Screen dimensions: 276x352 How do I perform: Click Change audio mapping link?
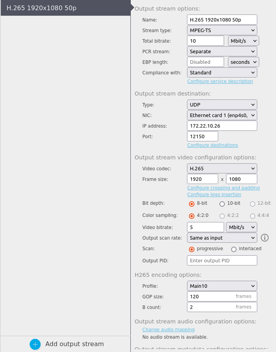168,330
